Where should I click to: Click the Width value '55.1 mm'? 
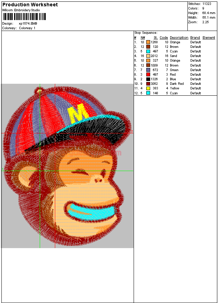click(x=209, y=18)
